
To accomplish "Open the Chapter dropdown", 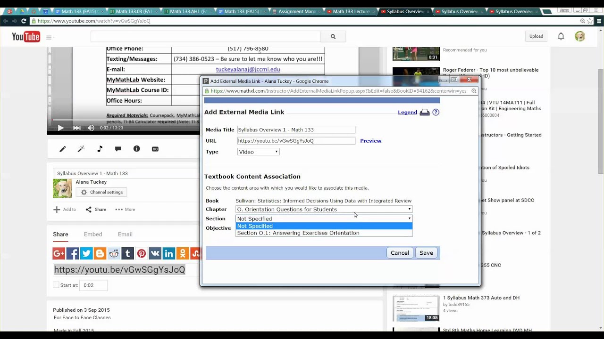I will [324, 209].
